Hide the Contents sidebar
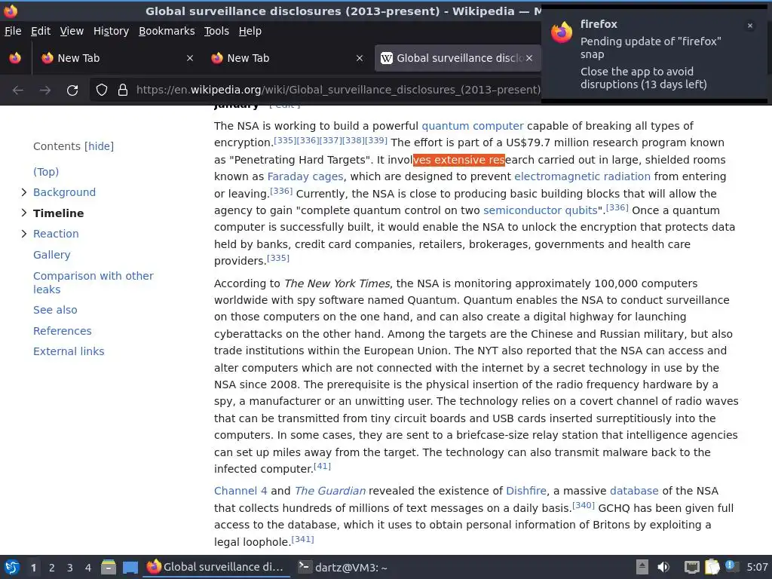 point(99,146)
